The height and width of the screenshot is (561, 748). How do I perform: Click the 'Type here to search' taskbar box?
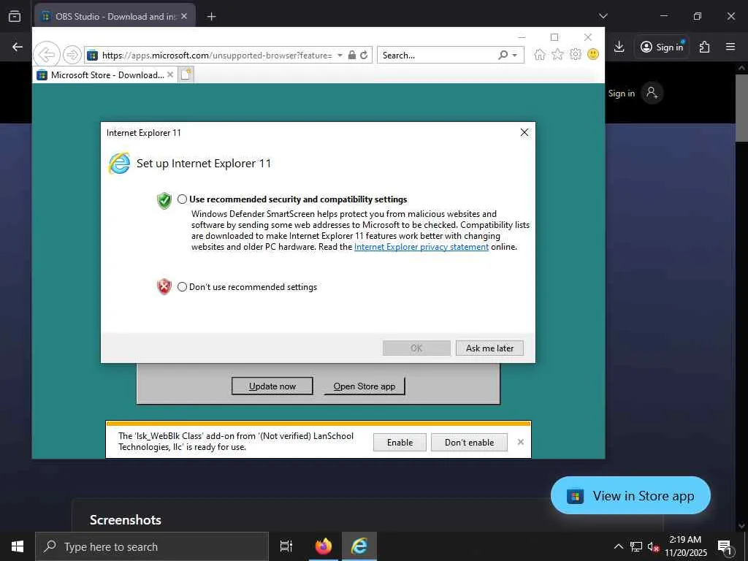pyautogui.click(x=152, y=546)
